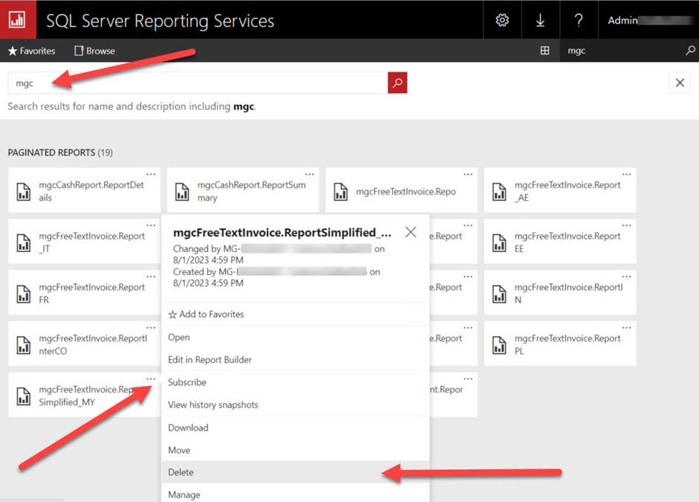
Task: Open ellipsis menu for ReportIN tile
Action: point(627,277)
